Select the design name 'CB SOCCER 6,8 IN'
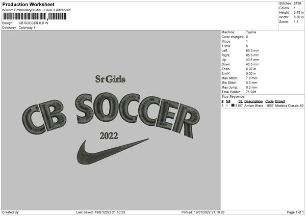This screenshot has width=306, height=216. (33, 23)
